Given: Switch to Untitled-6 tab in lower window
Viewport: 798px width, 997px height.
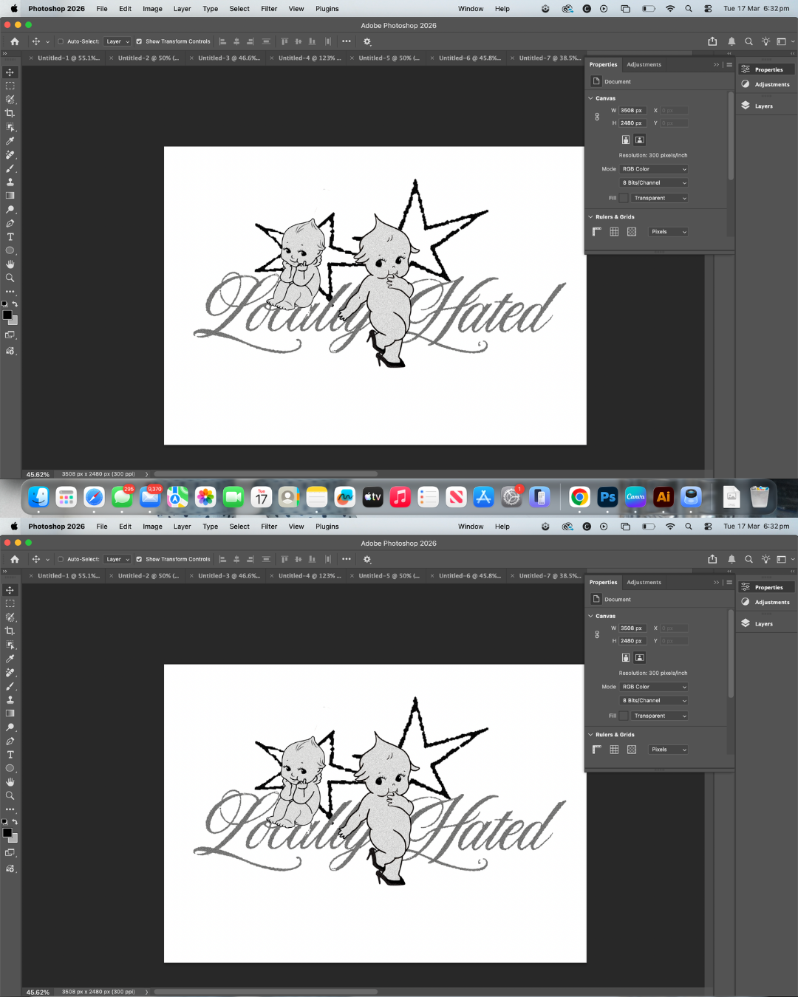Looking at the screenshot, I should tap(469, 575).
